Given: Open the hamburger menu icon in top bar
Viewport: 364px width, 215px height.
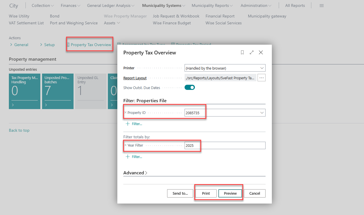Looking at the screenshot, I should click(322, 5).
